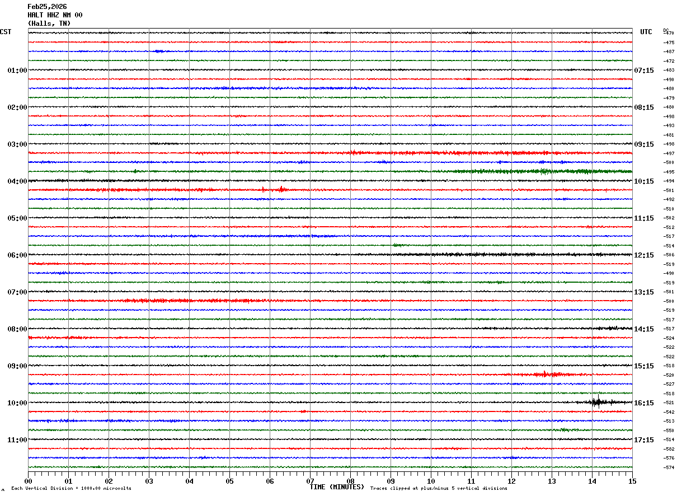Click the DC offset value -506
The height and width of the screenshot is (496, 677).
pyautogui.click(x=669, y=255)
